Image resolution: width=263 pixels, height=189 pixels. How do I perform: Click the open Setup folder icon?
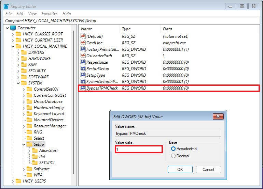pos(29,144)
